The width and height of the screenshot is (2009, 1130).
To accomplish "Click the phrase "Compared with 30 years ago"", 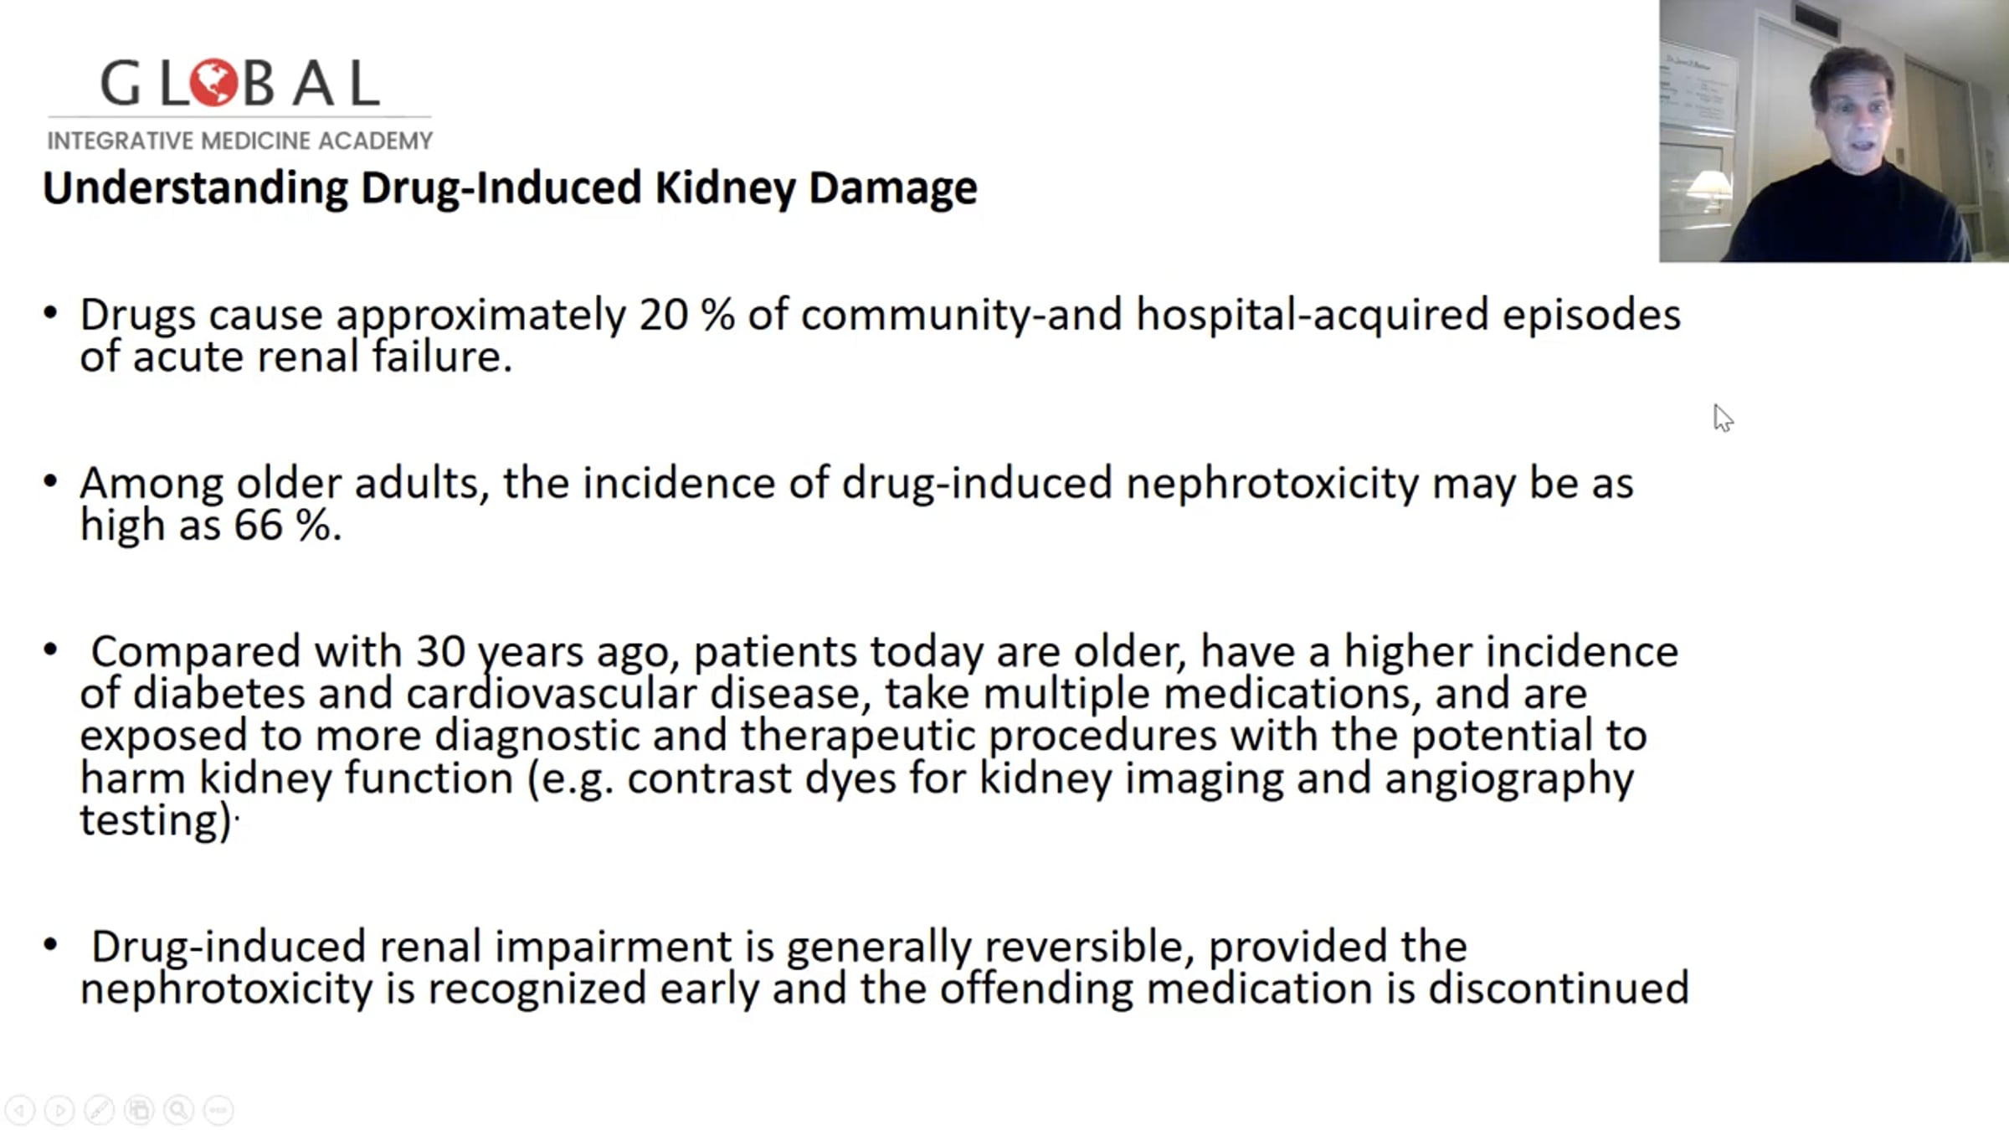I will [x=383, y=652].
